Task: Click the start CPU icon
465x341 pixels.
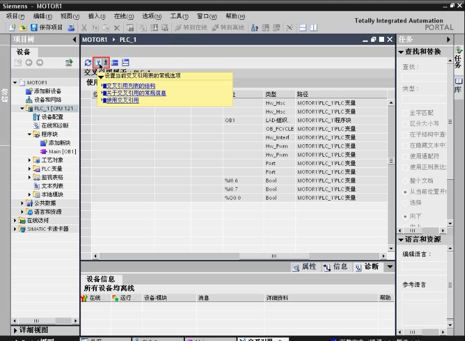Action: point(265,28)
